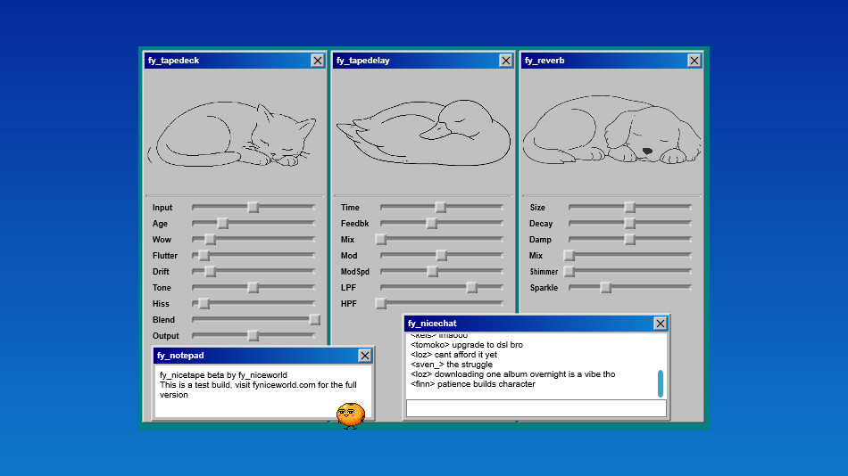
Task: Close the fy_nicechat window
Action: click(661, 324)
